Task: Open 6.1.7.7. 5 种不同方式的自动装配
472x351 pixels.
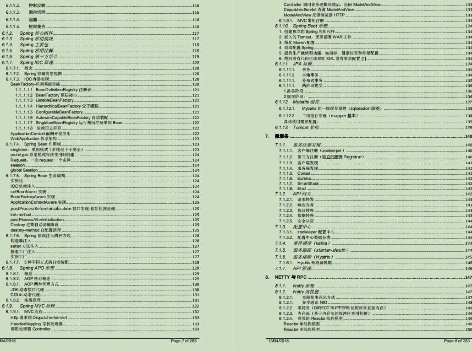Action: click(x=102, y=262)
